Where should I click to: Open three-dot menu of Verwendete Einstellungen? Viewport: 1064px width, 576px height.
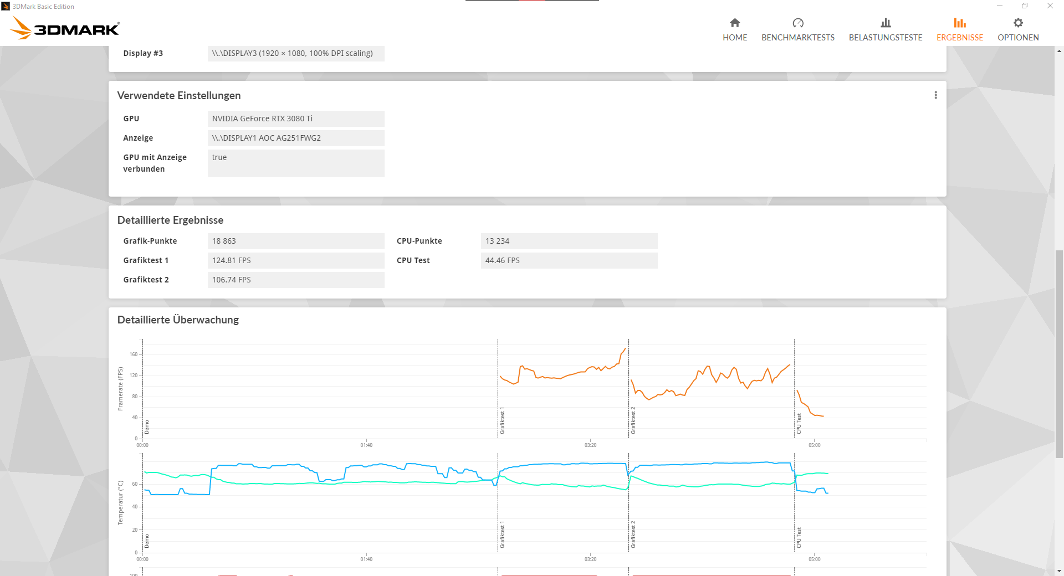[x=936, y=95]
